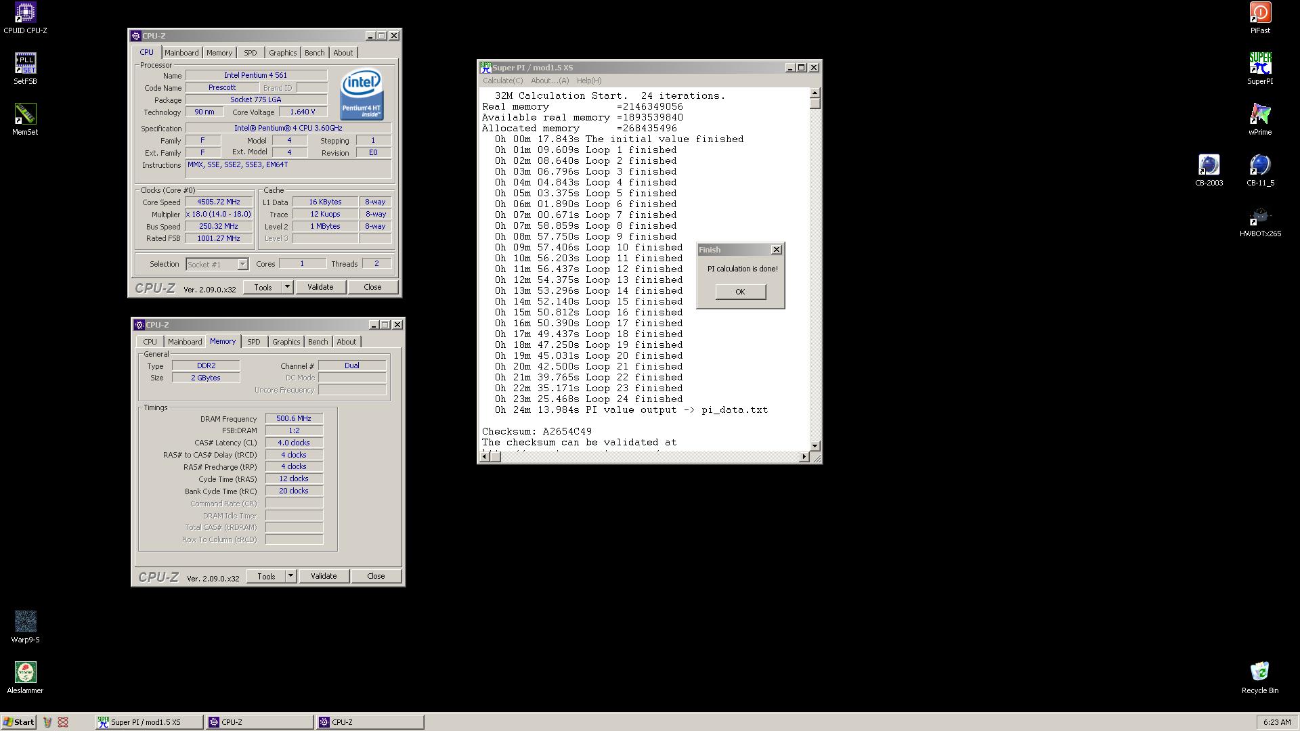Click Super PI horizontal scrollbar left arrow
1300x731 pixels.
pyautogui.click(x=485, y=457)
